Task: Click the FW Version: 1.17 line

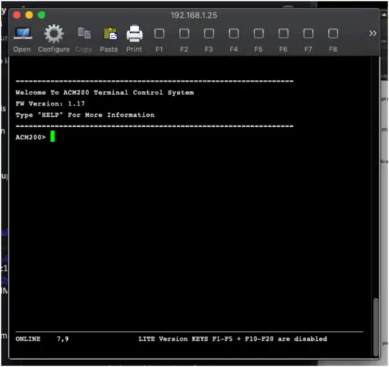Action: pos(50,103)
